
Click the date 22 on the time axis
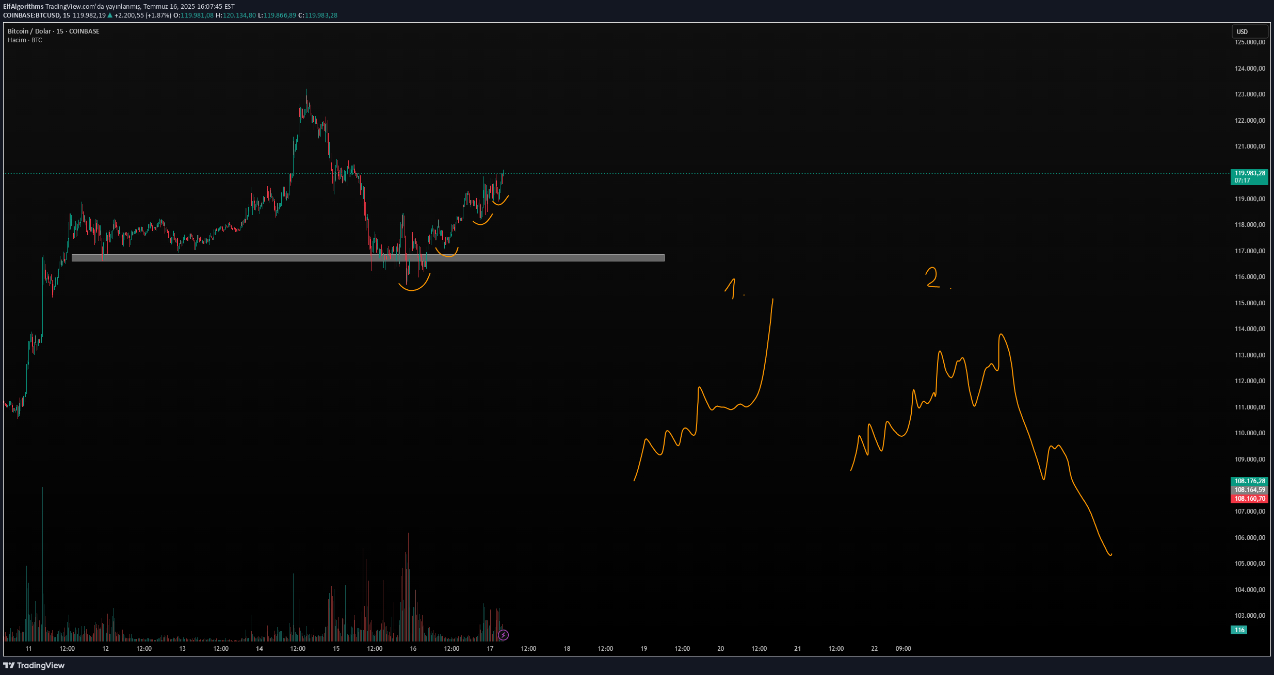click(x=875, y=649)
